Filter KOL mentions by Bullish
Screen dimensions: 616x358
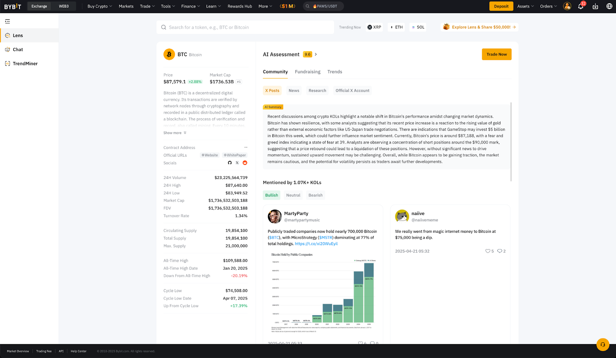[271, 195]
